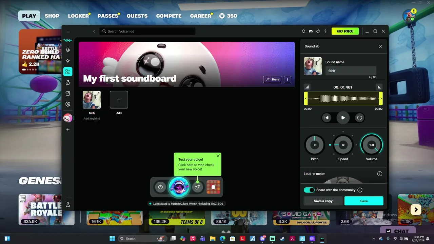The height and width of the screenshot is (244, 434).
Task: Select the fahh sound thumbnail
Action: (x=92, y=100)
